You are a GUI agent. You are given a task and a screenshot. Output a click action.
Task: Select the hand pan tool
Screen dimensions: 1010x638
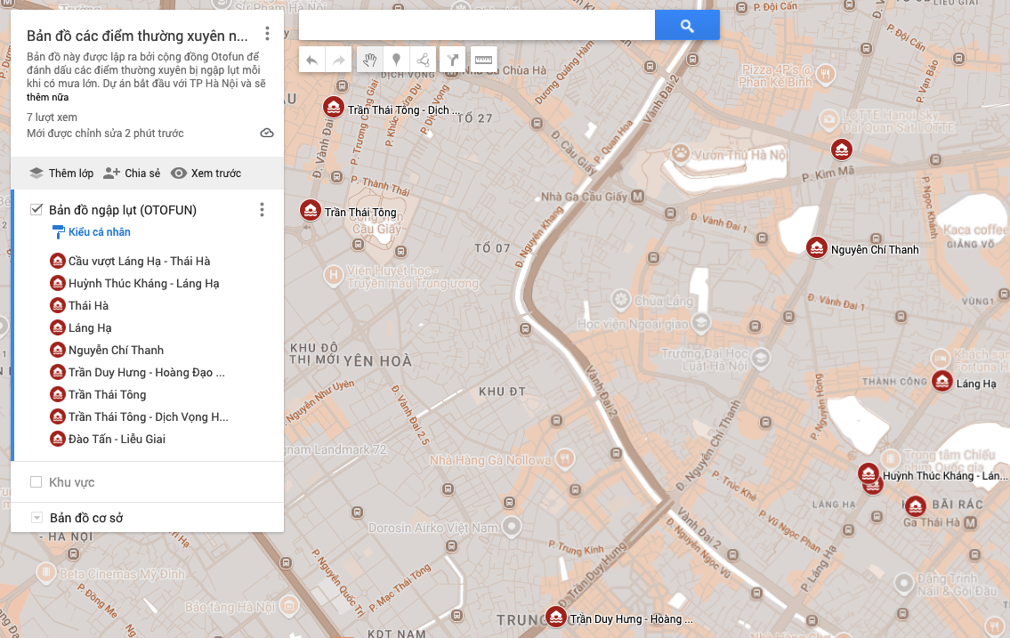point(369,60)
